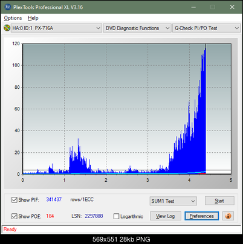
Task: Toggle the Show POF checkbox
Action: pyautogui.click(x=15, y=216)
